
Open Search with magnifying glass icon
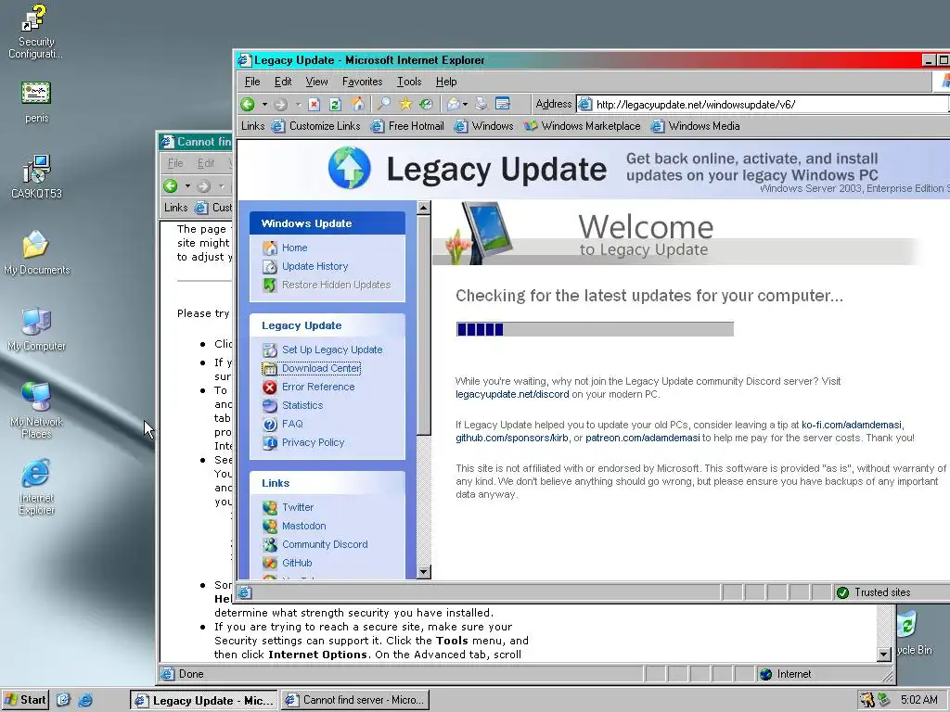pos(383,104)
